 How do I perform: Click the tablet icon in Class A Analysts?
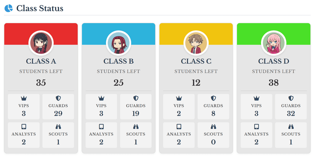click(x=24, y=127)
